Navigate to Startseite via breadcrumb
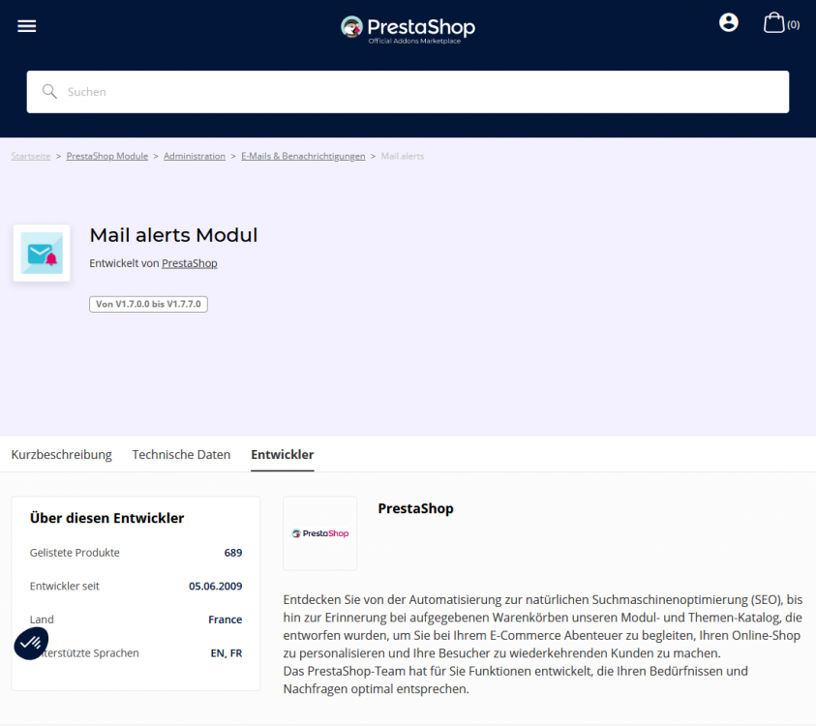Viewport: 816px width, 726px height. click(30, 155)
